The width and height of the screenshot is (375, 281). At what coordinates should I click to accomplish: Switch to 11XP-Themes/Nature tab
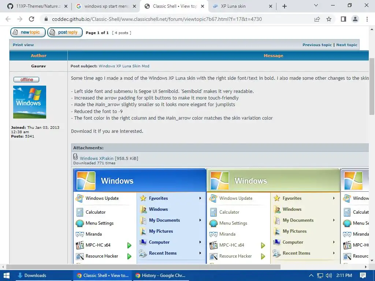coord(38,6)
